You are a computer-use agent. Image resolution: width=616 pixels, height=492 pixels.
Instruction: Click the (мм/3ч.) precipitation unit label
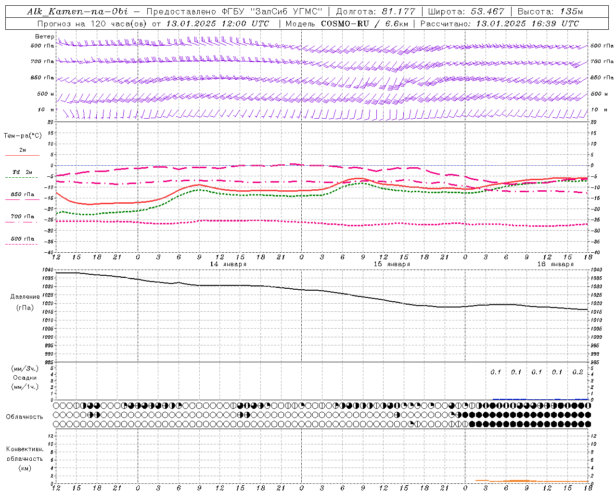pyautogui.click(x=25, y=369)
